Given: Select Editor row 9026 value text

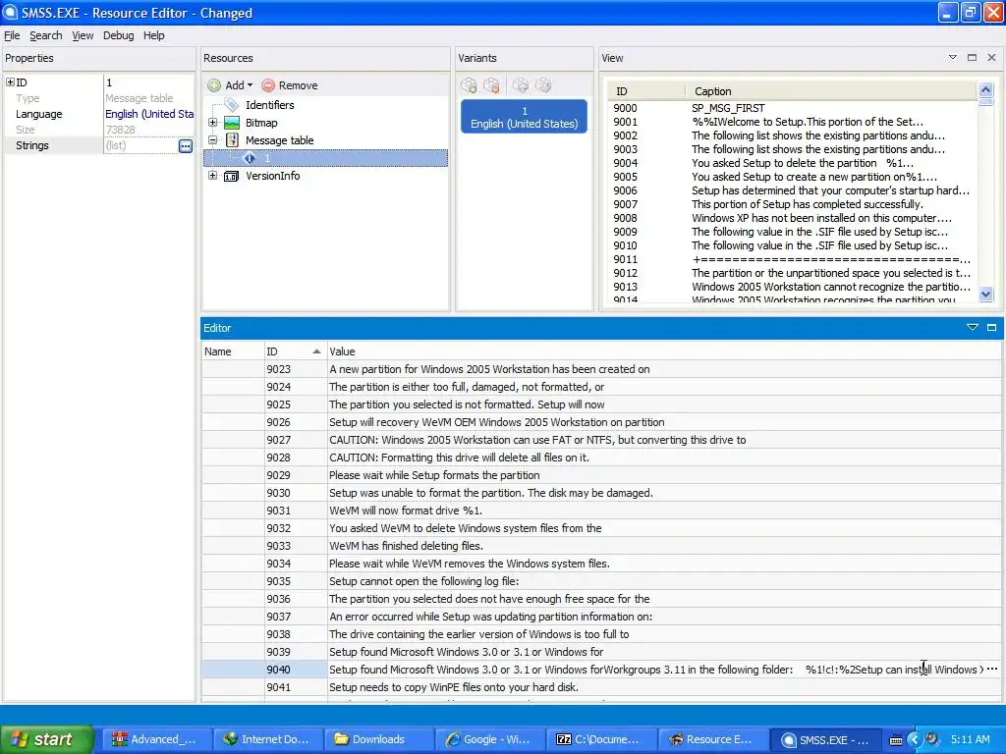Looking at the screenshot, I should coord(496,422).
